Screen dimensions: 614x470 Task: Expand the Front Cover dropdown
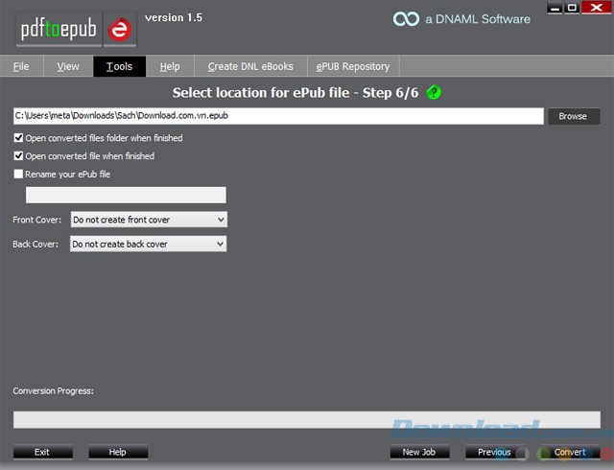point(149,220)
